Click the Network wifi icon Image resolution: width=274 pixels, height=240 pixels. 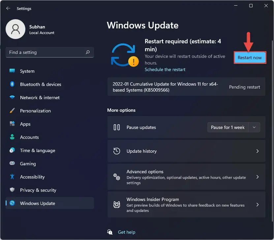click(x=12, y=97)
